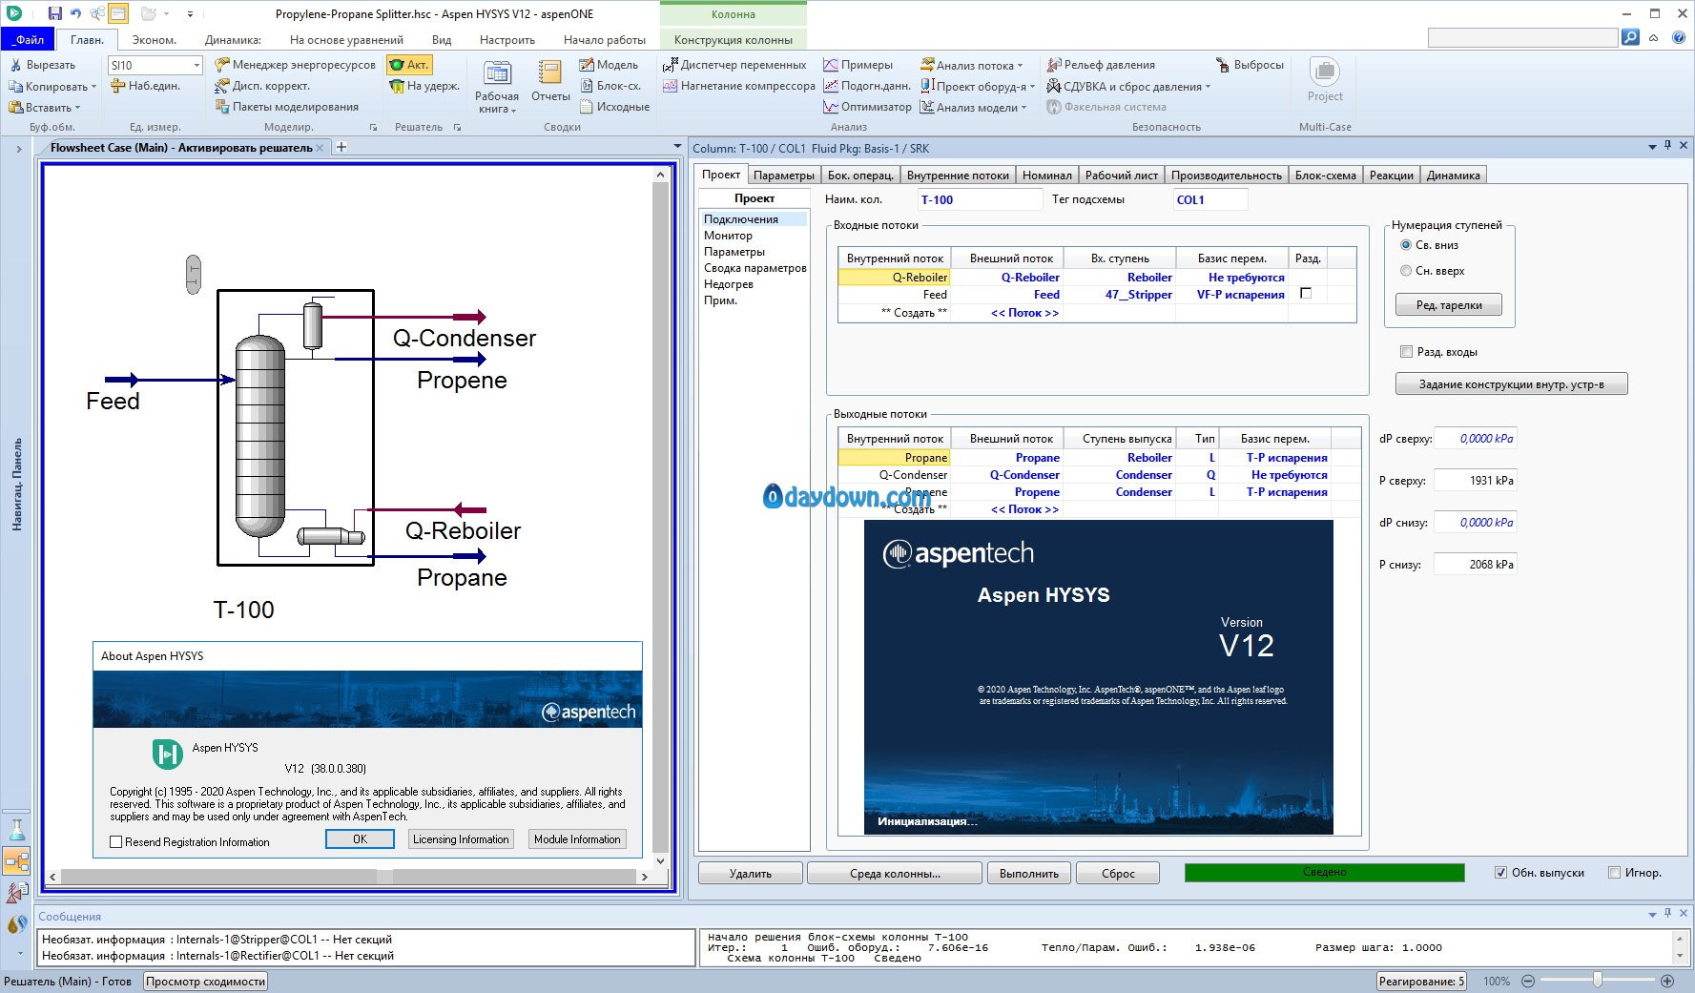Open the Case Studies (Примеры) tool
This screenshot has width=1695, height=993.
pyautogui.click(x=858, y=65)
